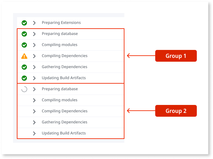Viewport: 213px width, 159px height.
Task: Expand the Group 2 Compiling modules chevron
Action: coord(34,100)
